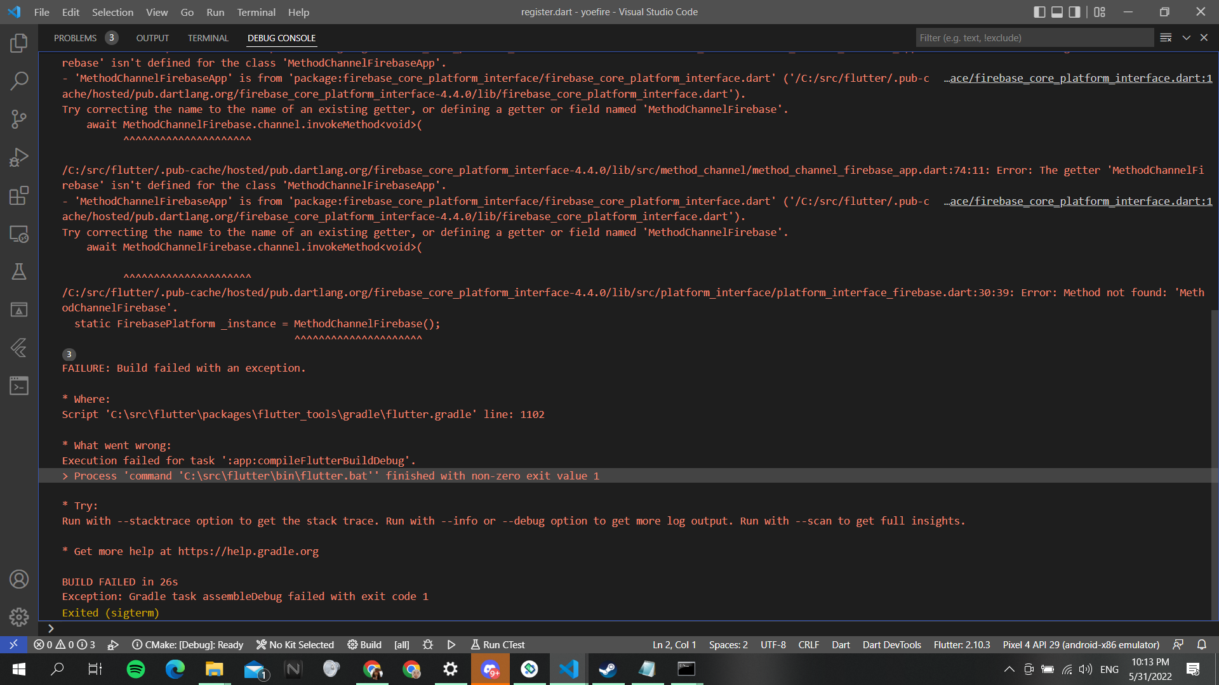Image resolution: width=1219 pixels, height=685 pixels.
Task: Open File Explorer from taskbar
Action: tap(215, 669)
